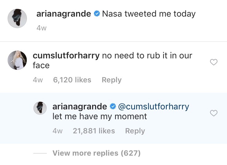Tap the "4w" timestamp beside 6,120 likes

tap(38, 80)
